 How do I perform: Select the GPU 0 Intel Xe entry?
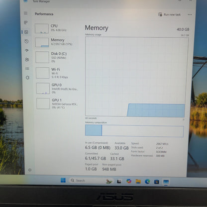(x=57, y=89)
